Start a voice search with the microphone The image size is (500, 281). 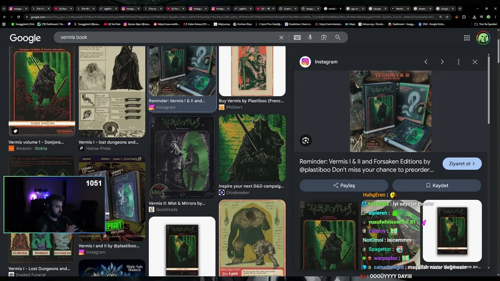(310, 37)
